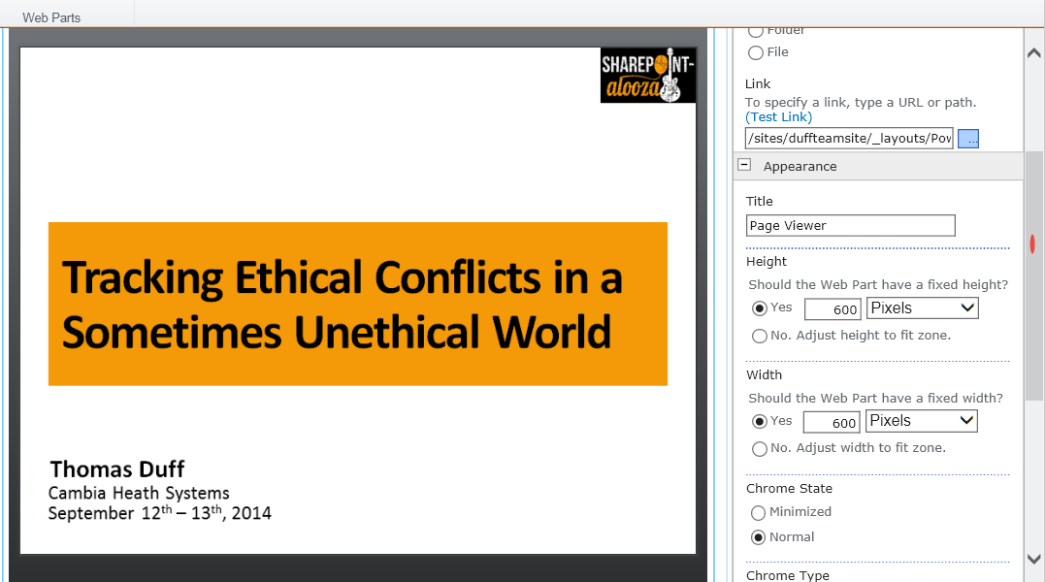Click scroll up arrow in tool pane

pyautogui.click(x=1033, y=53)
